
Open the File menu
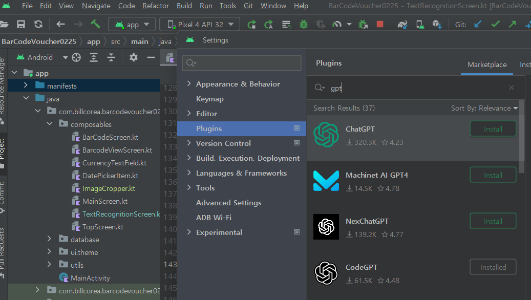point(27,6)
